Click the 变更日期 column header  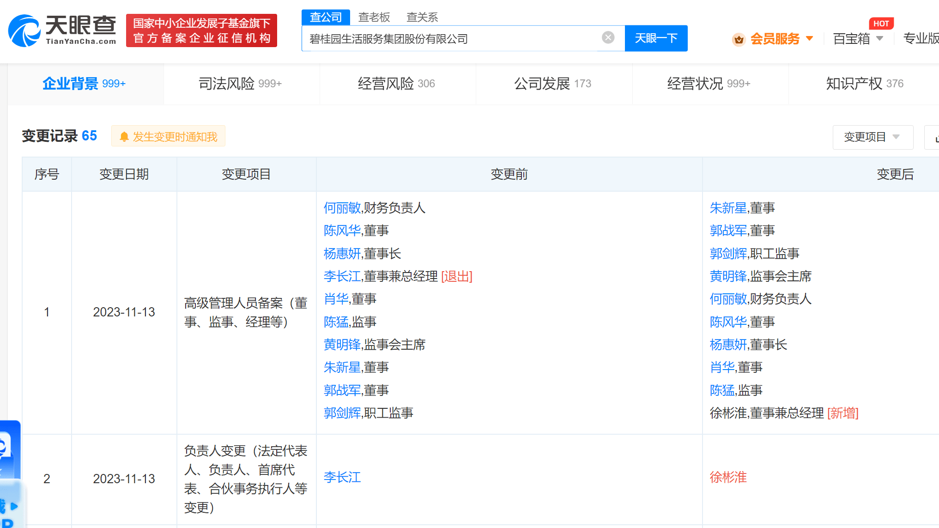[124, 174]
